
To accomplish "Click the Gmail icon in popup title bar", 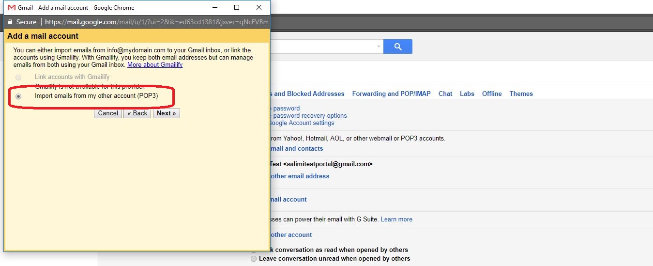I will click(11, 7).
